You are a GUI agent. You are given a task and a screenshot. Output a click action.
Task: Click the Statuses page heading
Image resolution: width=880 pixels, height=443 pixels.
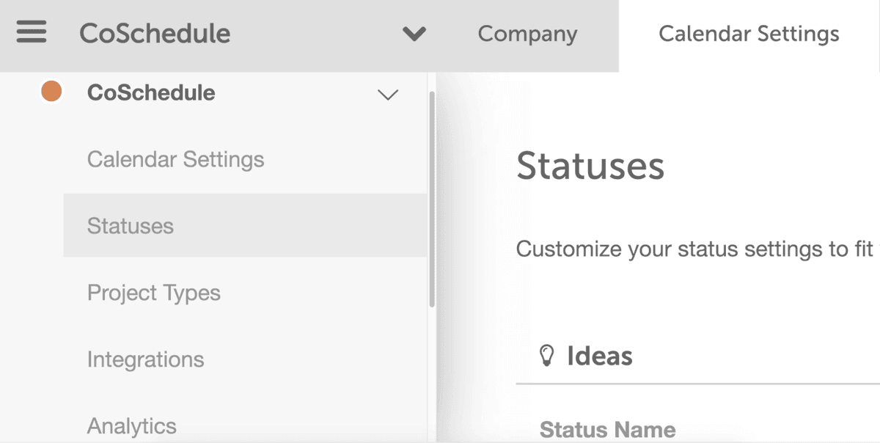[590, 167]
